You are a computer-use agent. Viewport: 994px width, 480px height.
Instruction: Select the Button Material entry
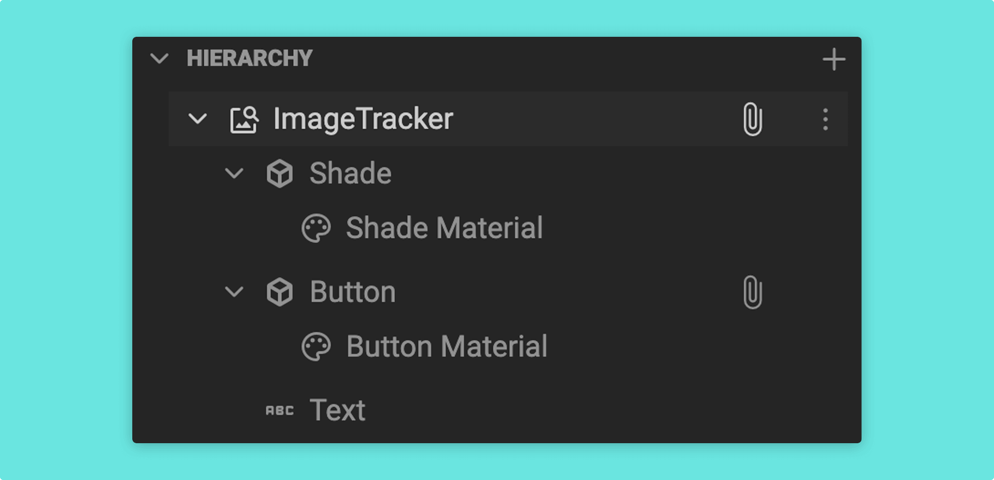pyautogui.click(x=447, y=346)
